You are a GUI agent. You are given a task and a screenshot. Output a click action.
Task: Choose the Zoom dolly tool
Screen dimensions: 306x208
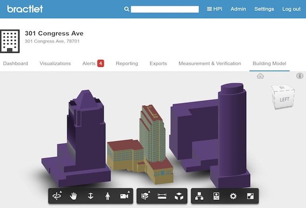click(90, 196)
